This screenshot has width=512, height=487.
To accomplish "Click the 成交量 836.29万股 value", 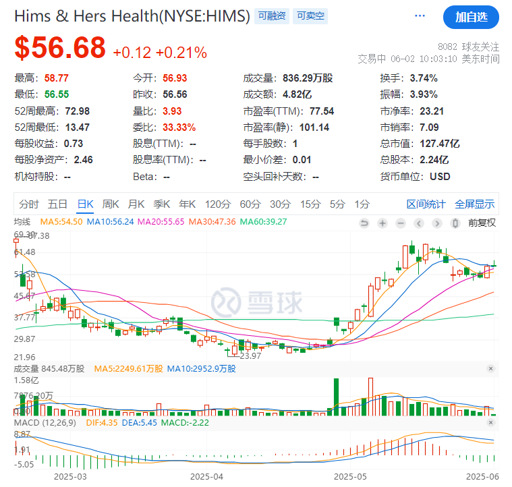I will [308, 78].
